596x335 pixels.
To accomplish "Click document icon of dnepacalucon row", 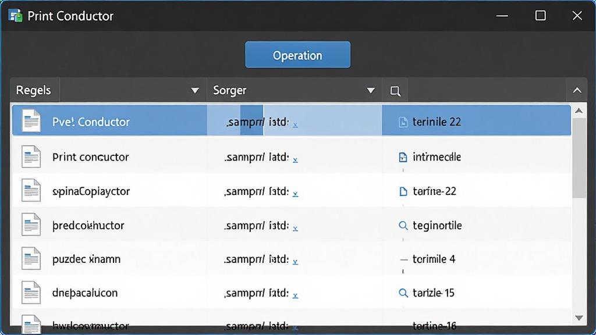I will click(31, 292).
